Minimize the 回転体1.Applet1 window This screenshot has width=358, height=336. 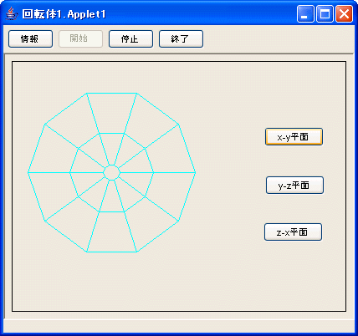[x=305, y=13]
